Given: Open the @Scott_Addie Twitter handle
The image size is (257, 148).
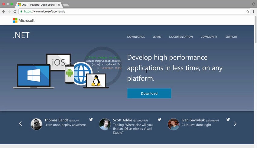Looking at the screenshot, I should pyautogui.click(x=141, y=121).
